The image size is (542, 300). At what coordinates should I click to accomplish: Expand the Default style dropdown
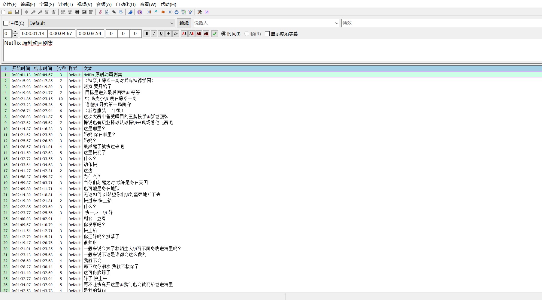click(172, 23)
